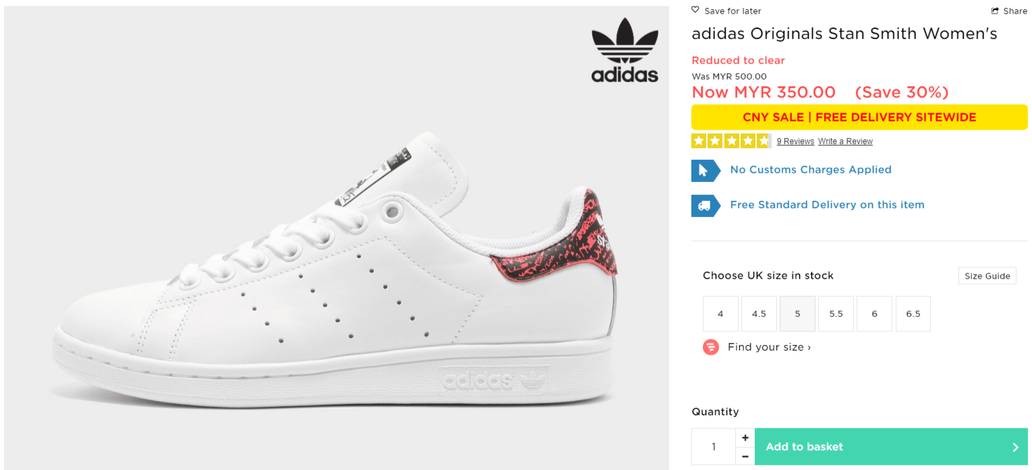Open the Size Guide

click(x=987, y=276)
